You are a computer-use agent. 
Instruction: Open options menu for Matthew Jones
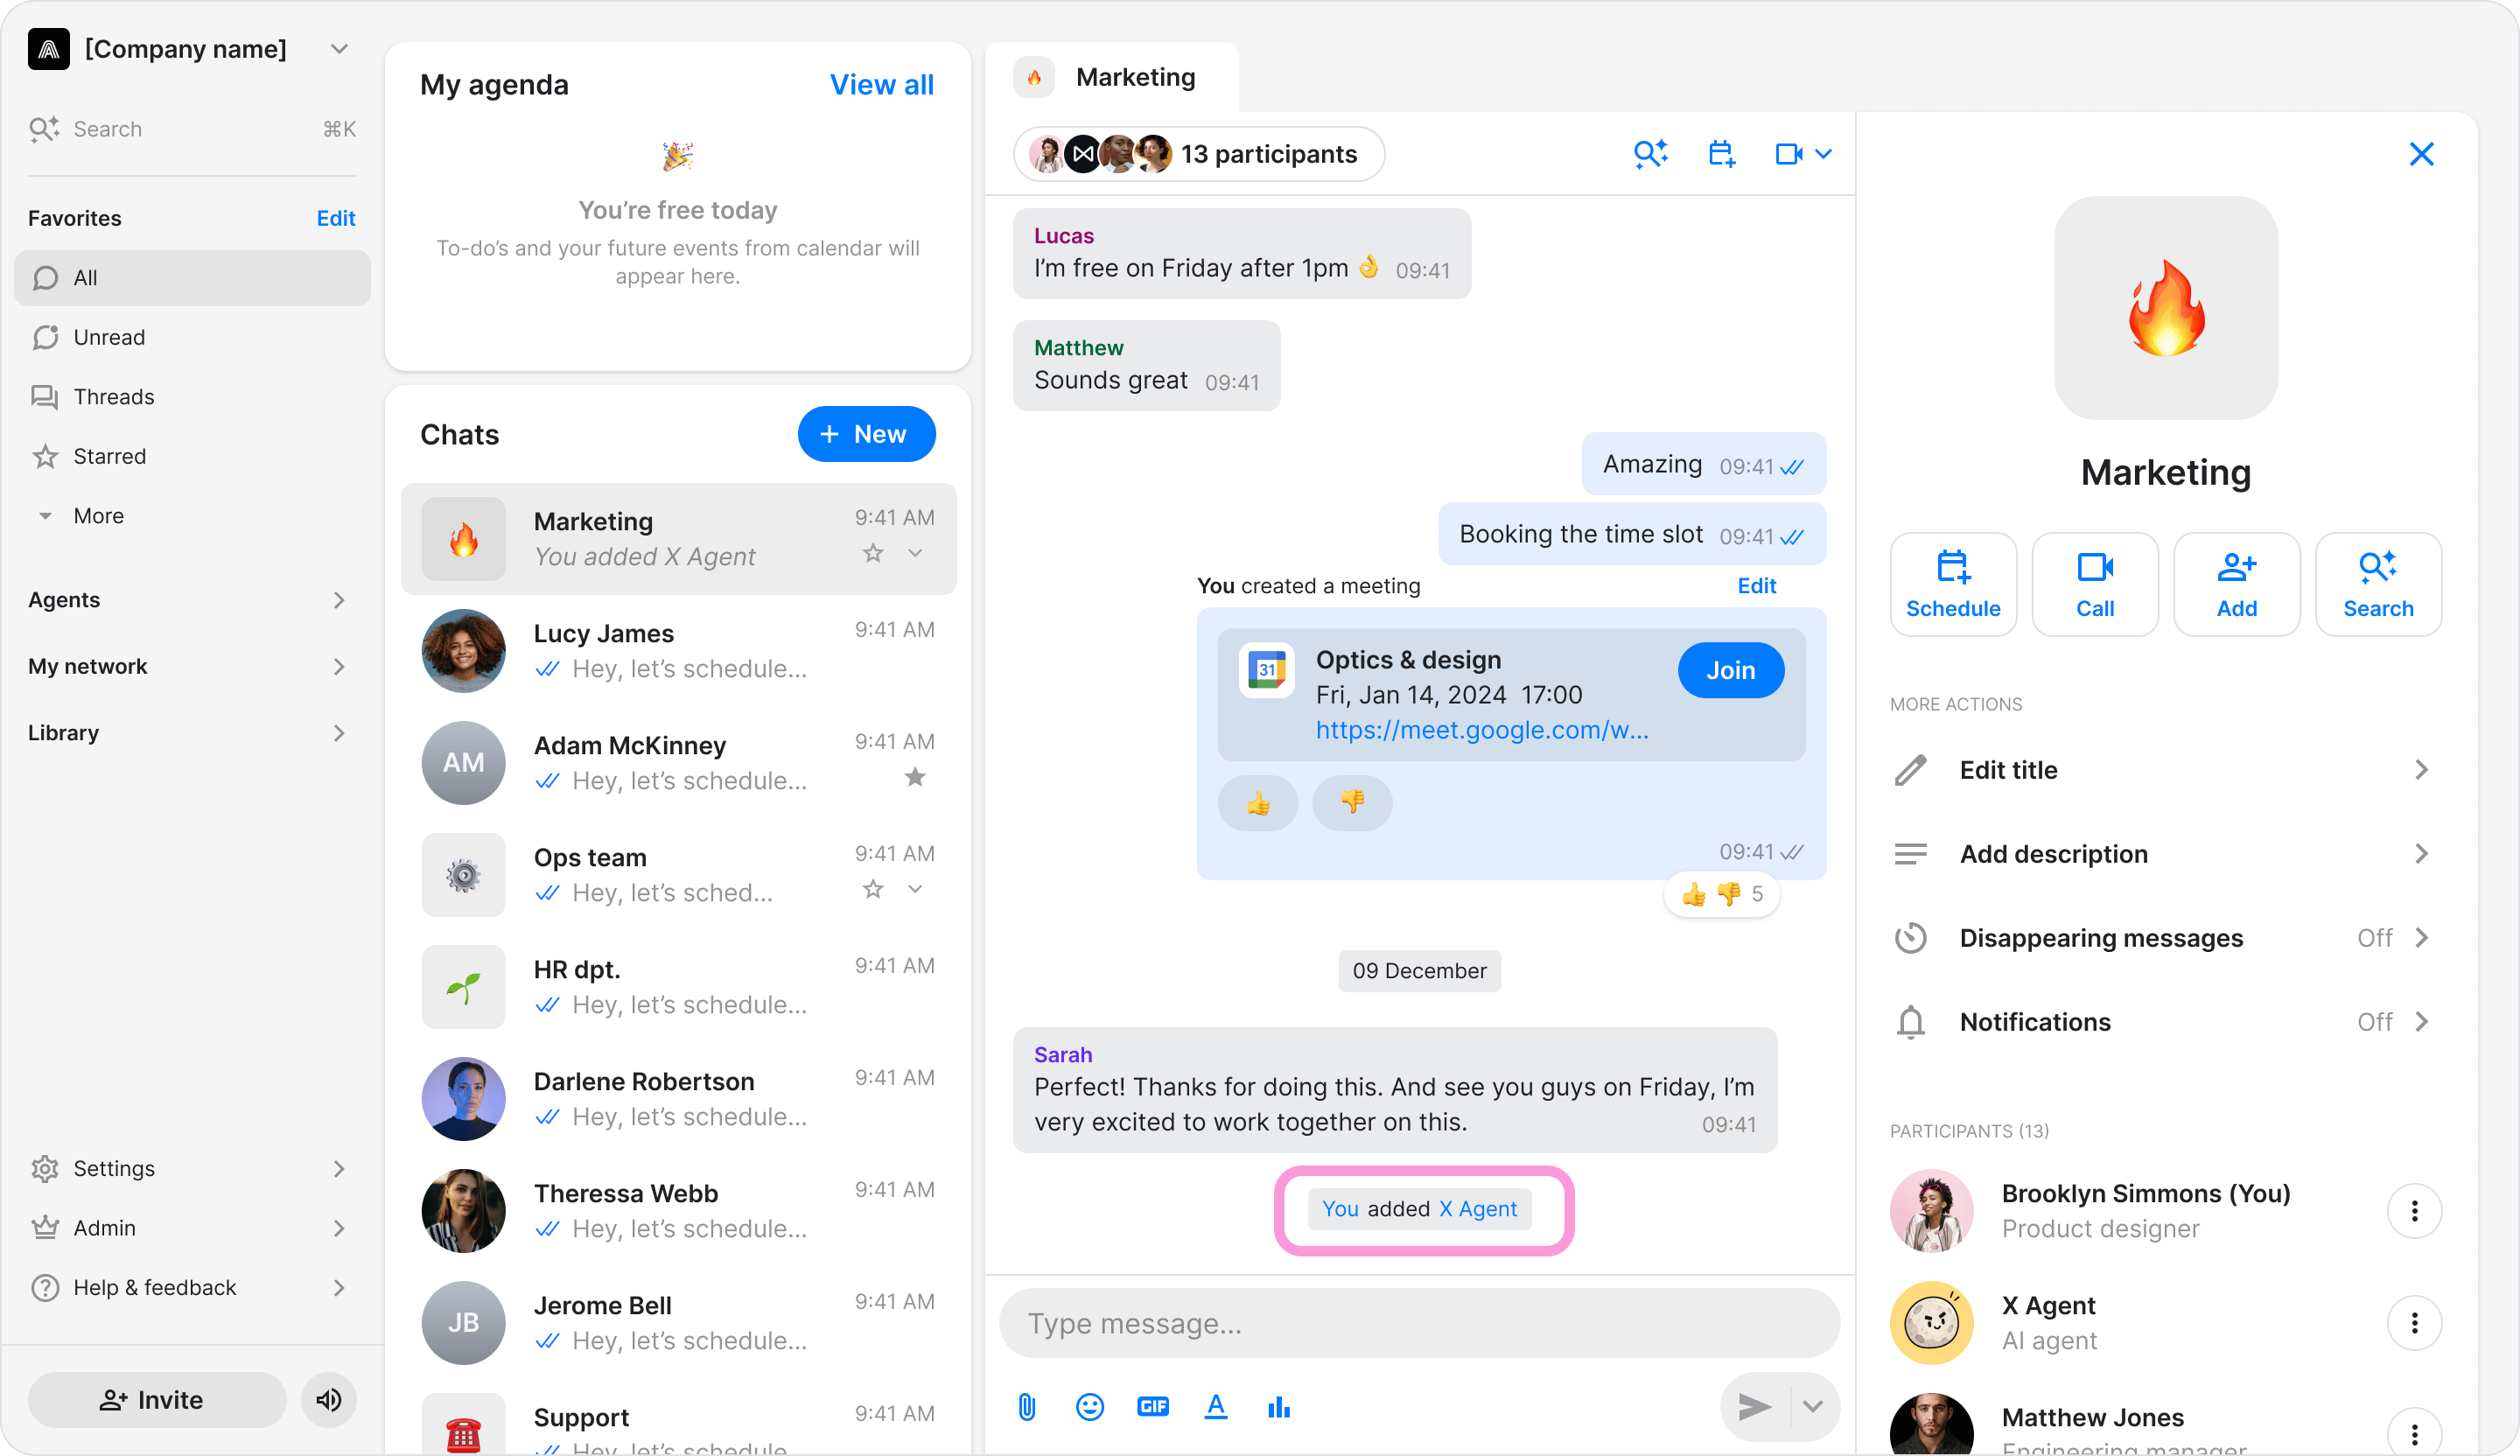(x=2414, y=1433)
